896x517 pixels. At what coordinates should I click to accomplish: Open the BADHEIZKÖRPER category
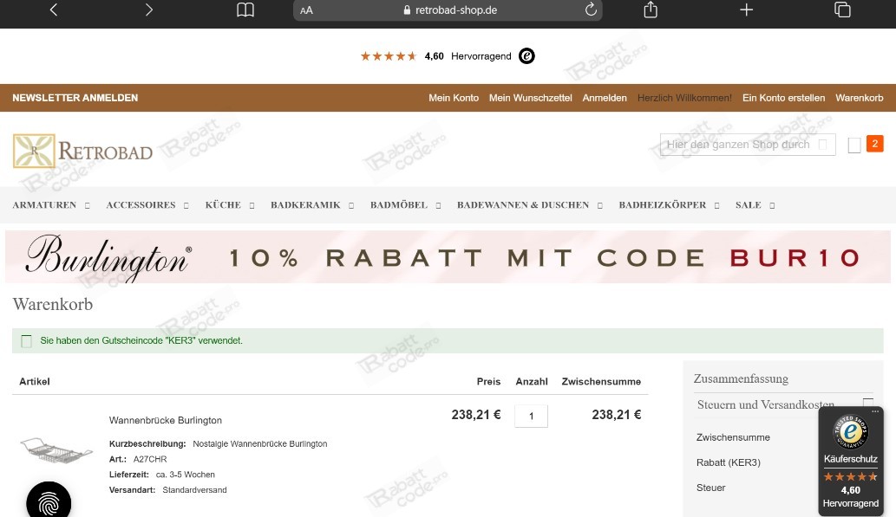[x=663, y=205]
